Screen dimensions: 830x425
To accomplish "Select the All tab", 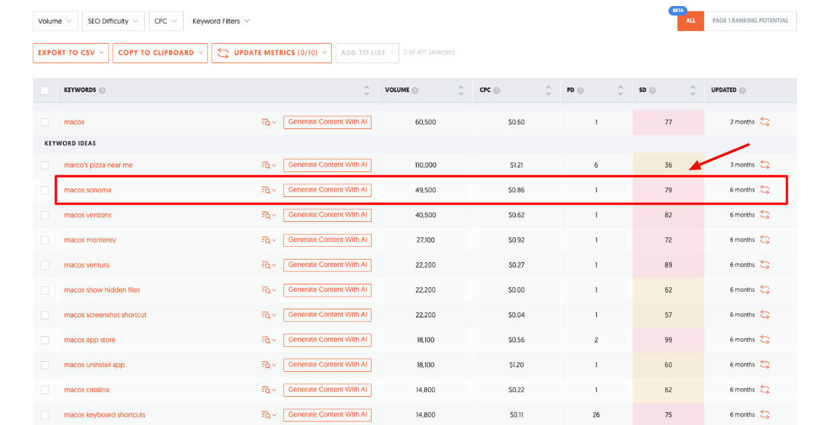I will coord(691,21).
